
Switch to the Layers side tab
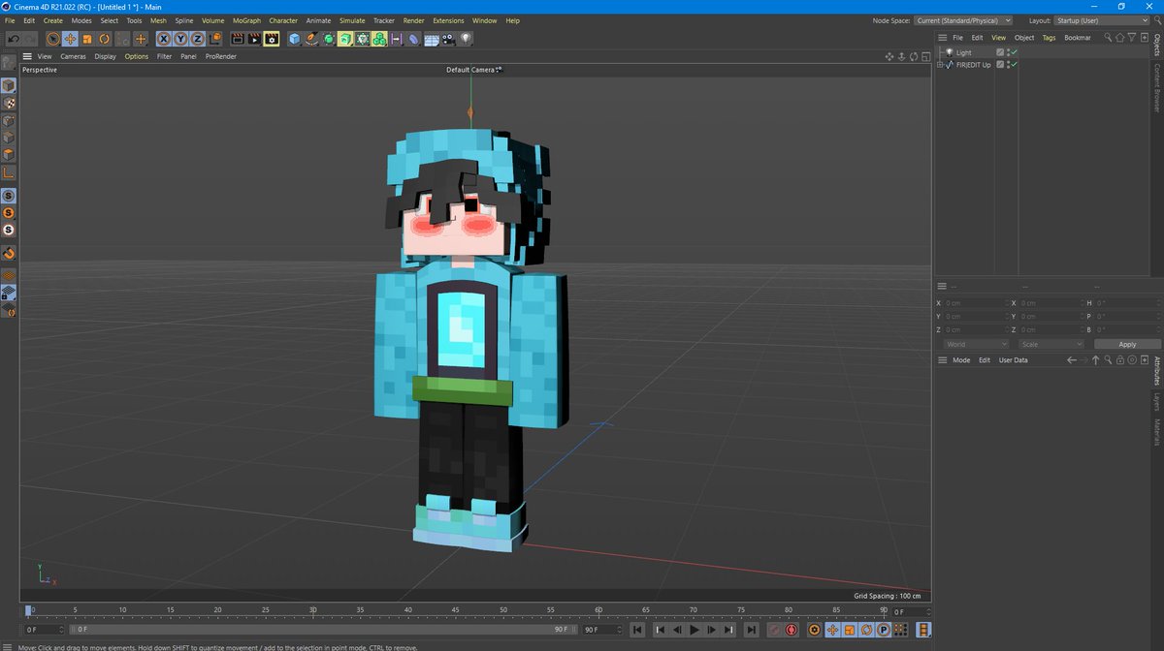coord(1157,401)
